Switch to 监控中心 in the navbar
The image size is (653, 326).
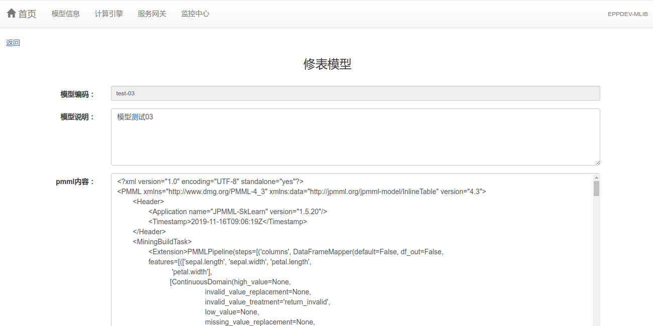point(195,14)
